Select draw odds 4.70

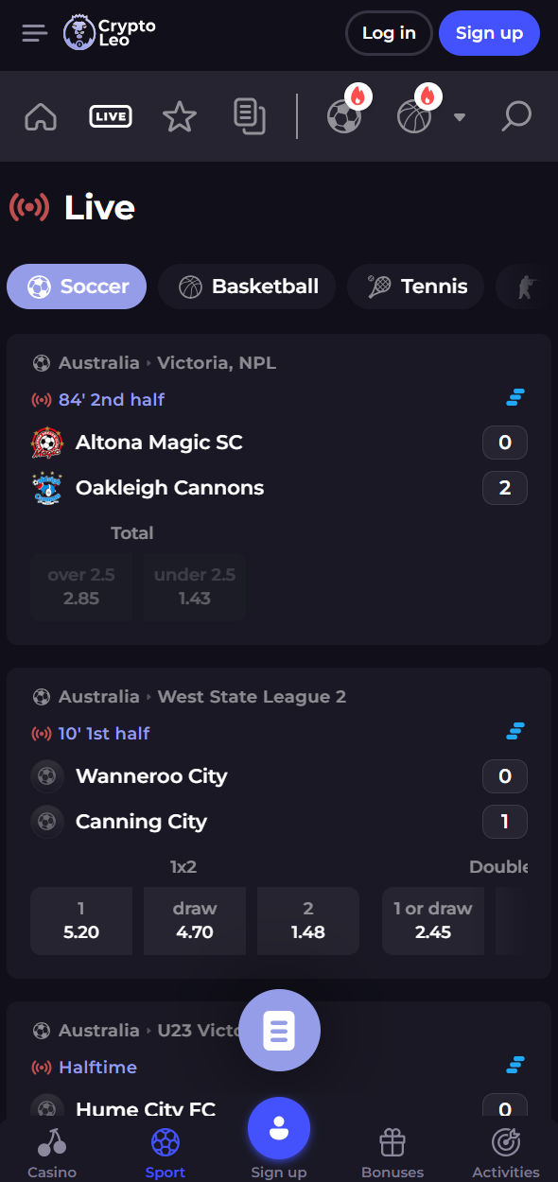coord(195,921)
